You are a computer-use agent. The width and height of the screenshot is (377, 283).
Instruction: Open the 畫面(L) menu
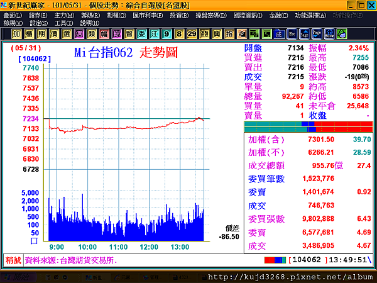(13, 15)
